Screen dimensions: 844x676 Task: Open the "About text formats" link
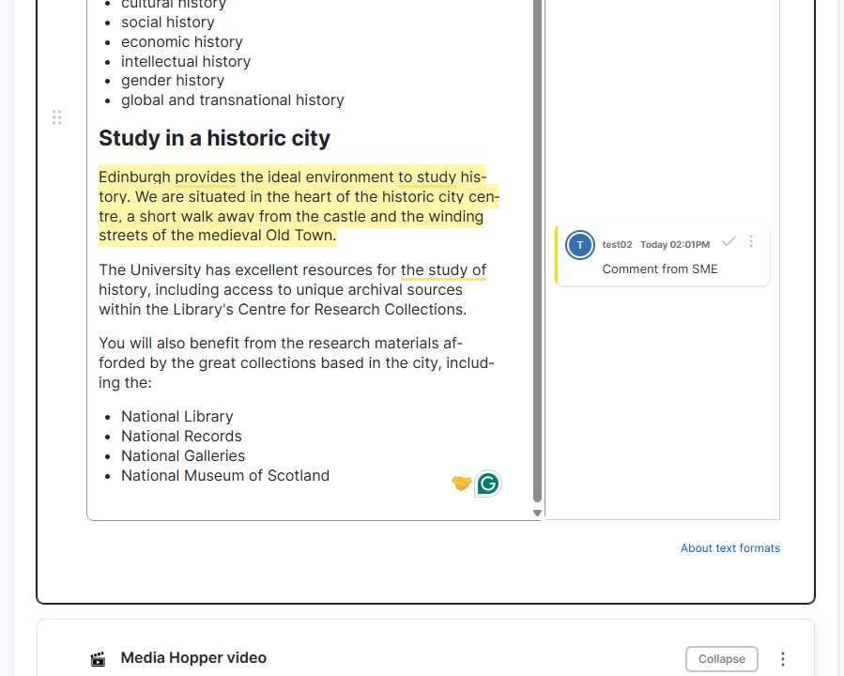[x=729, y=547]
